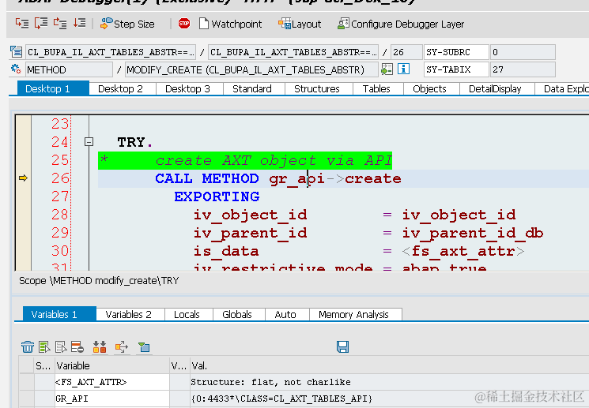Open the DetailDisplay tab
The image size is (589, 408).
[x=497, y=88]
